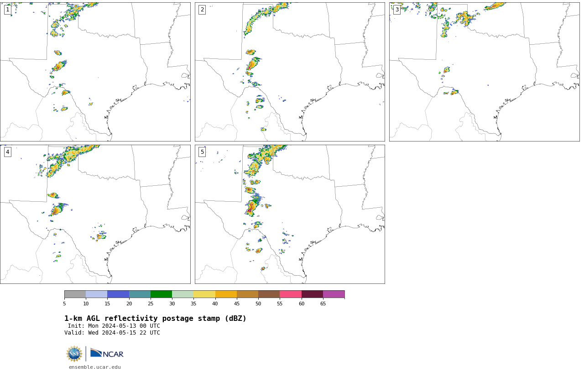Open ensemble member 2 reflectivity panel
This screenshot has width=584, height=372.
click(290, 72)
